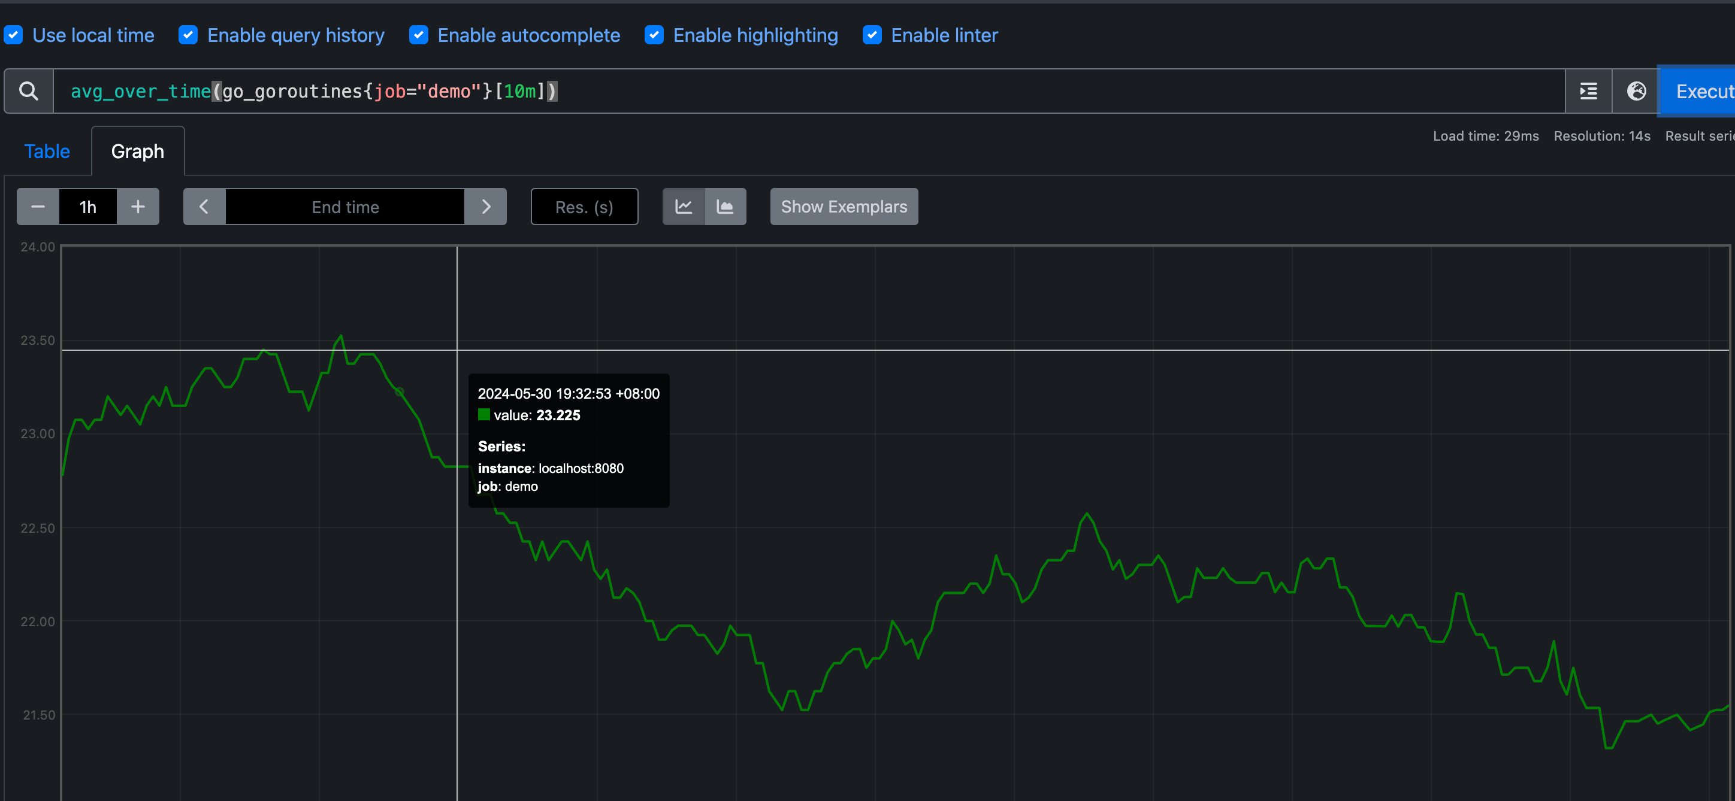Image resolution: width=1735 pixels, height=801 pixels.
Task: Click the format expression icon
Action: [x=1588, y=91]
